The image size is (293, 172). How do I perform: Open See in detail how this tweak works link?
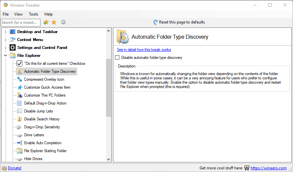pyautogui.click(x=144, y=50)
